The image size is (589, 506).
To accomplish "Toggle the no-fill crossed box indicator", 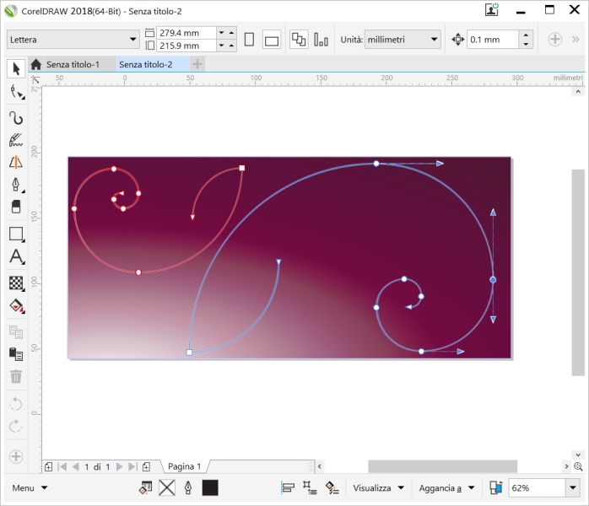I will (x=167, y=487).
